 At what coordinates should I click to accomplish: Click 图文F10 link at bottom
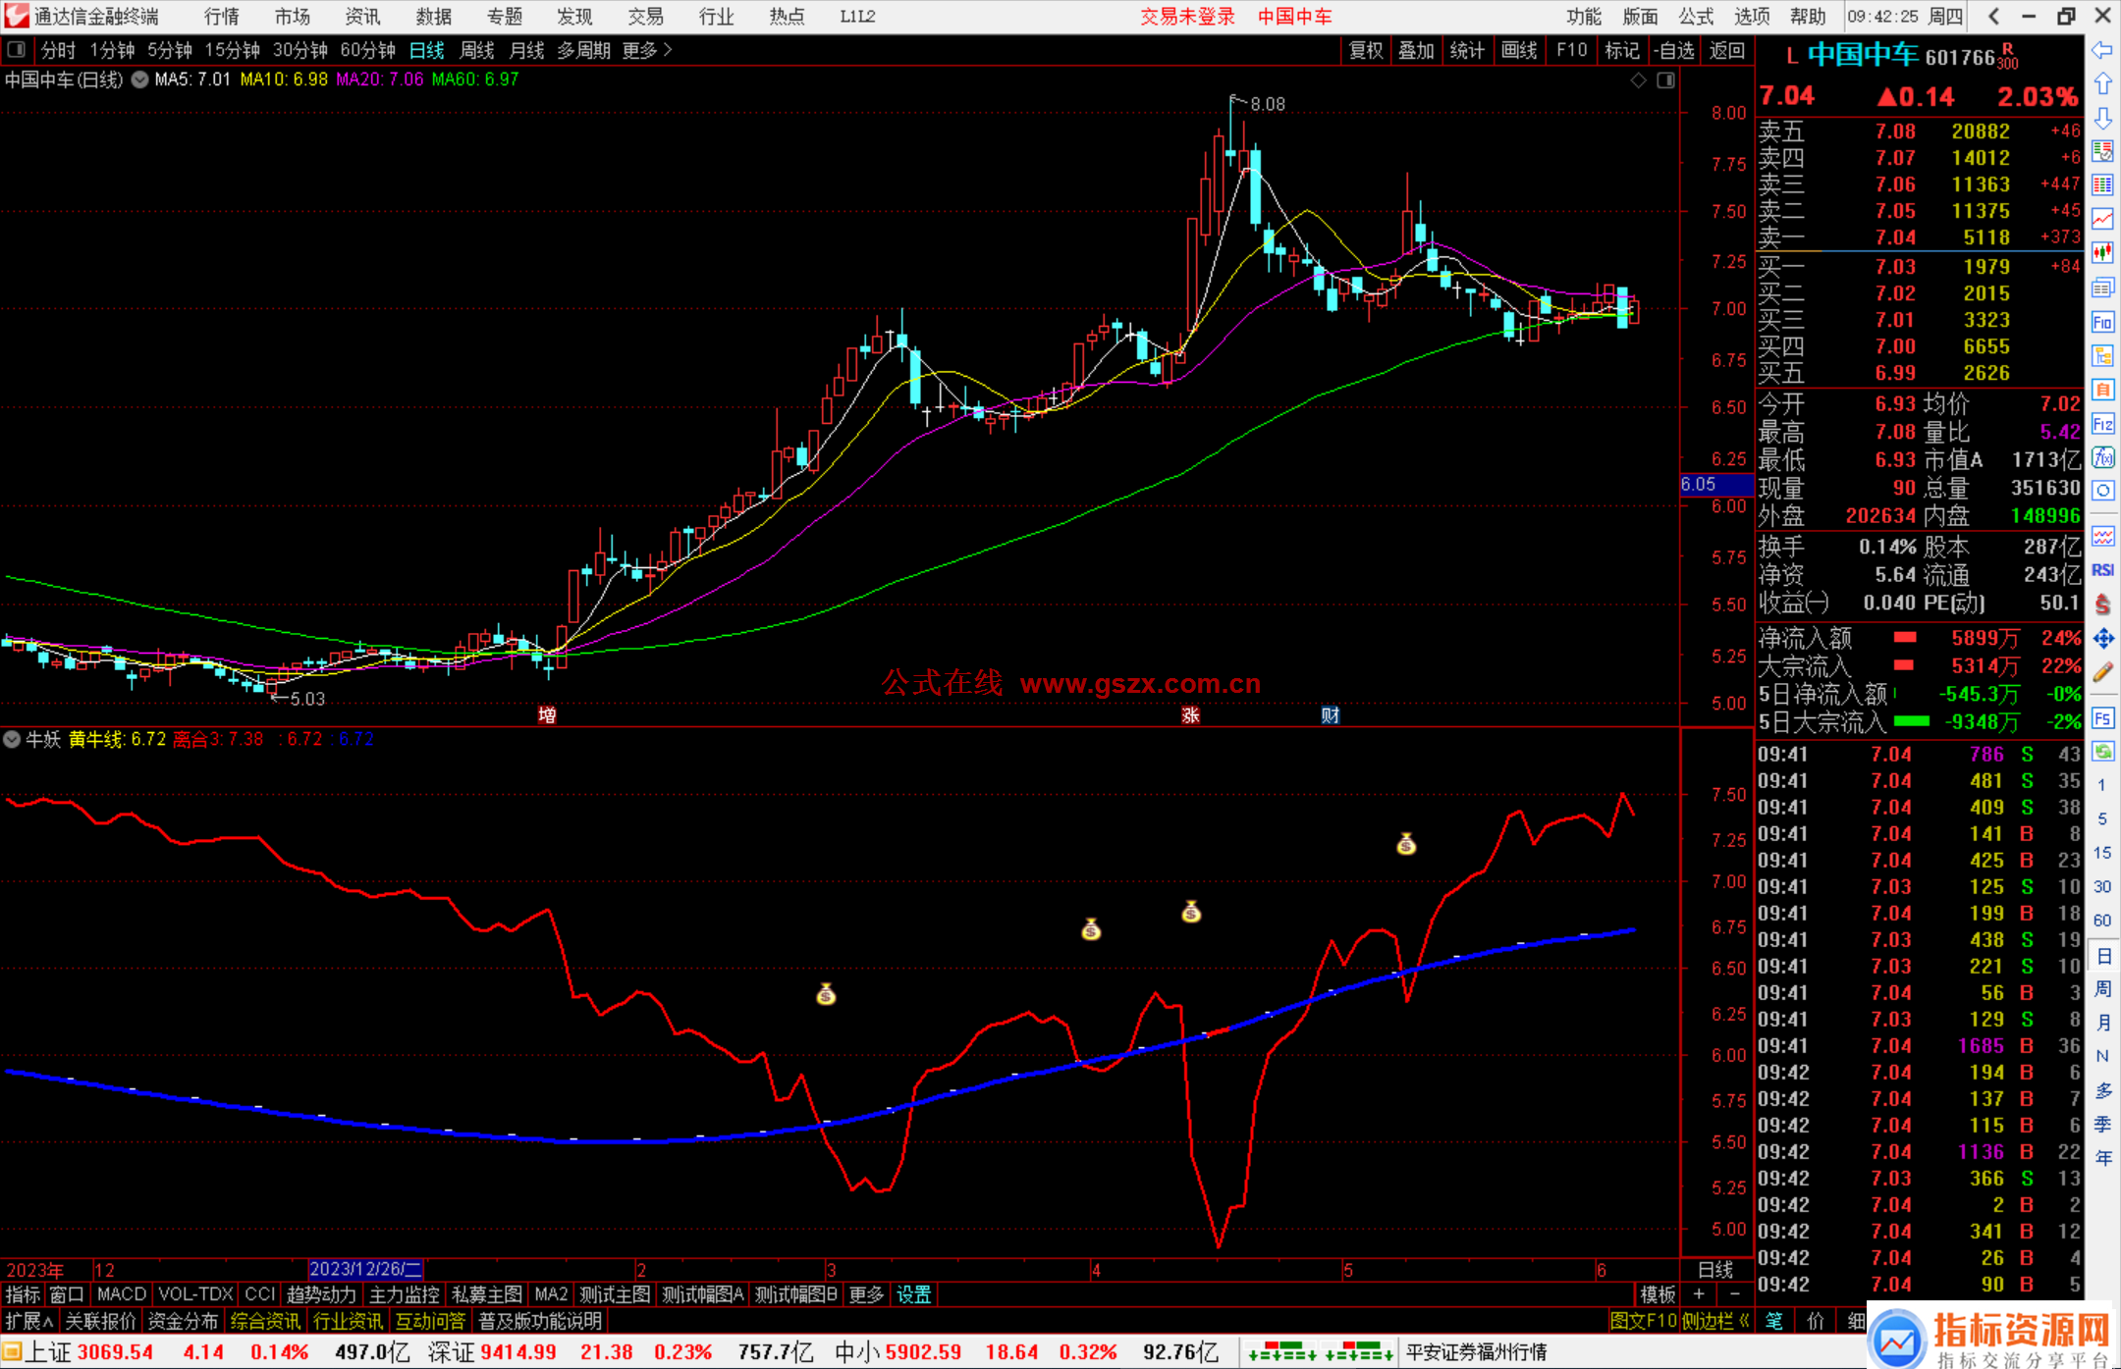click(1643, 1322)
